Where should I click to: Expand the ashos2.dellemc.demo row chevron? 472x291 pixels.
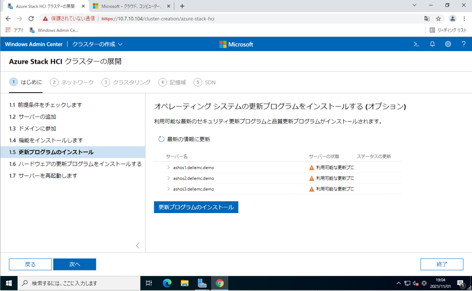tap(168, 178)
